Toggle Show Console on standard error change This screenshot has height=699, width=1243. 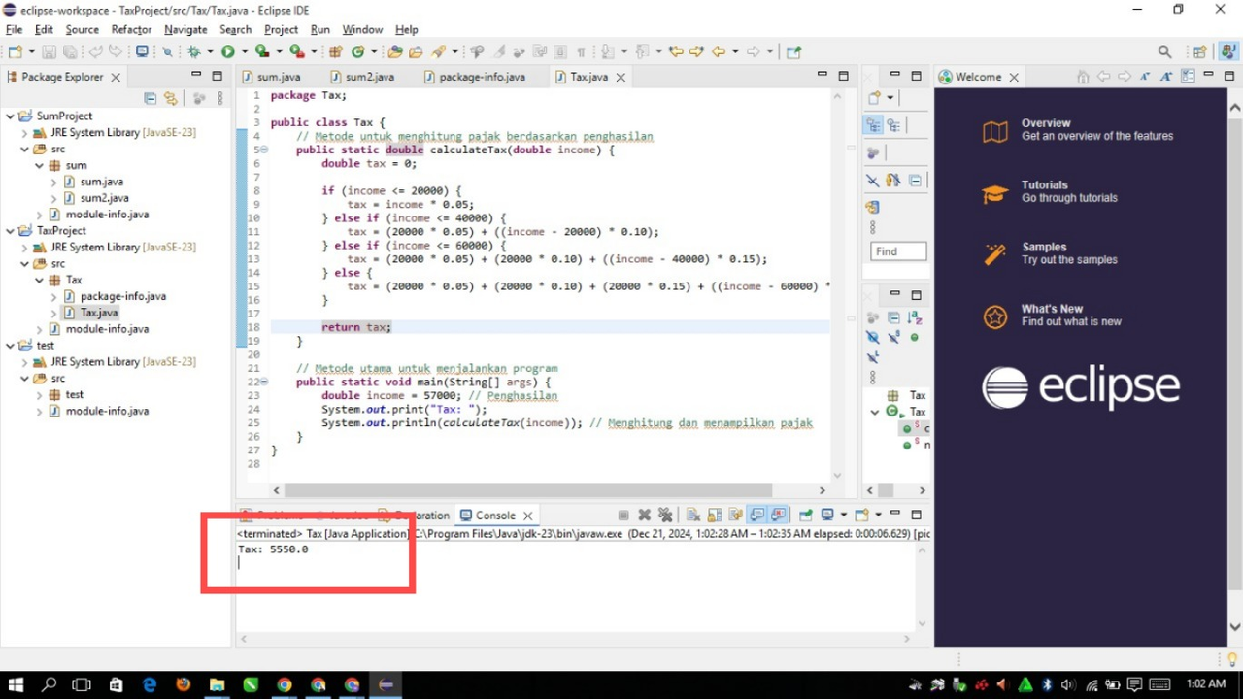coord(777,516)
